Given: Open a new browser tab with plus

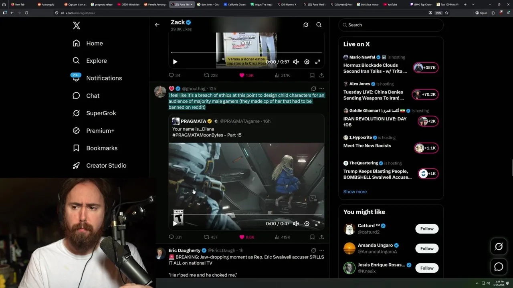Looking at the screenshot, I should pos(465,4).
